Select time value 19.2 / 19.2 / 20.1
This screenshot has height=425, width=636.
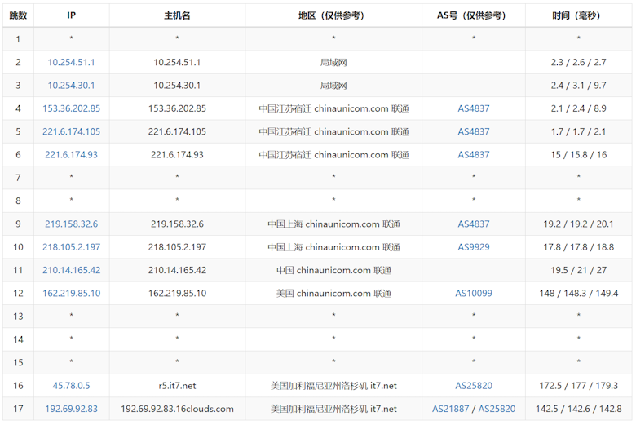click(x=578, y=224)
